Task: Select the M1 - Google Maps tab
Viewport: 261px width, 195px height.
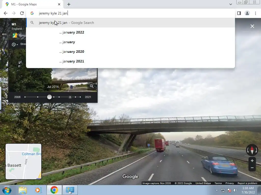Action: pos(33,4)
